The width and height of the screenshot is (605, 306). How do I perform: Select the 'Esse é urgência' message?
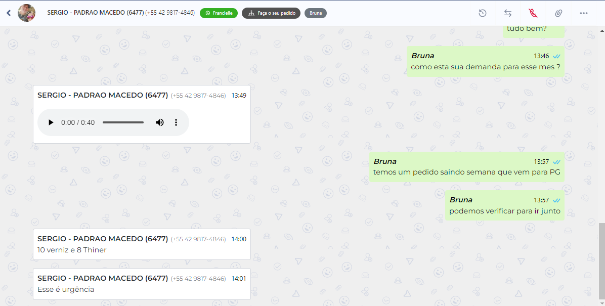click(142, 284)
